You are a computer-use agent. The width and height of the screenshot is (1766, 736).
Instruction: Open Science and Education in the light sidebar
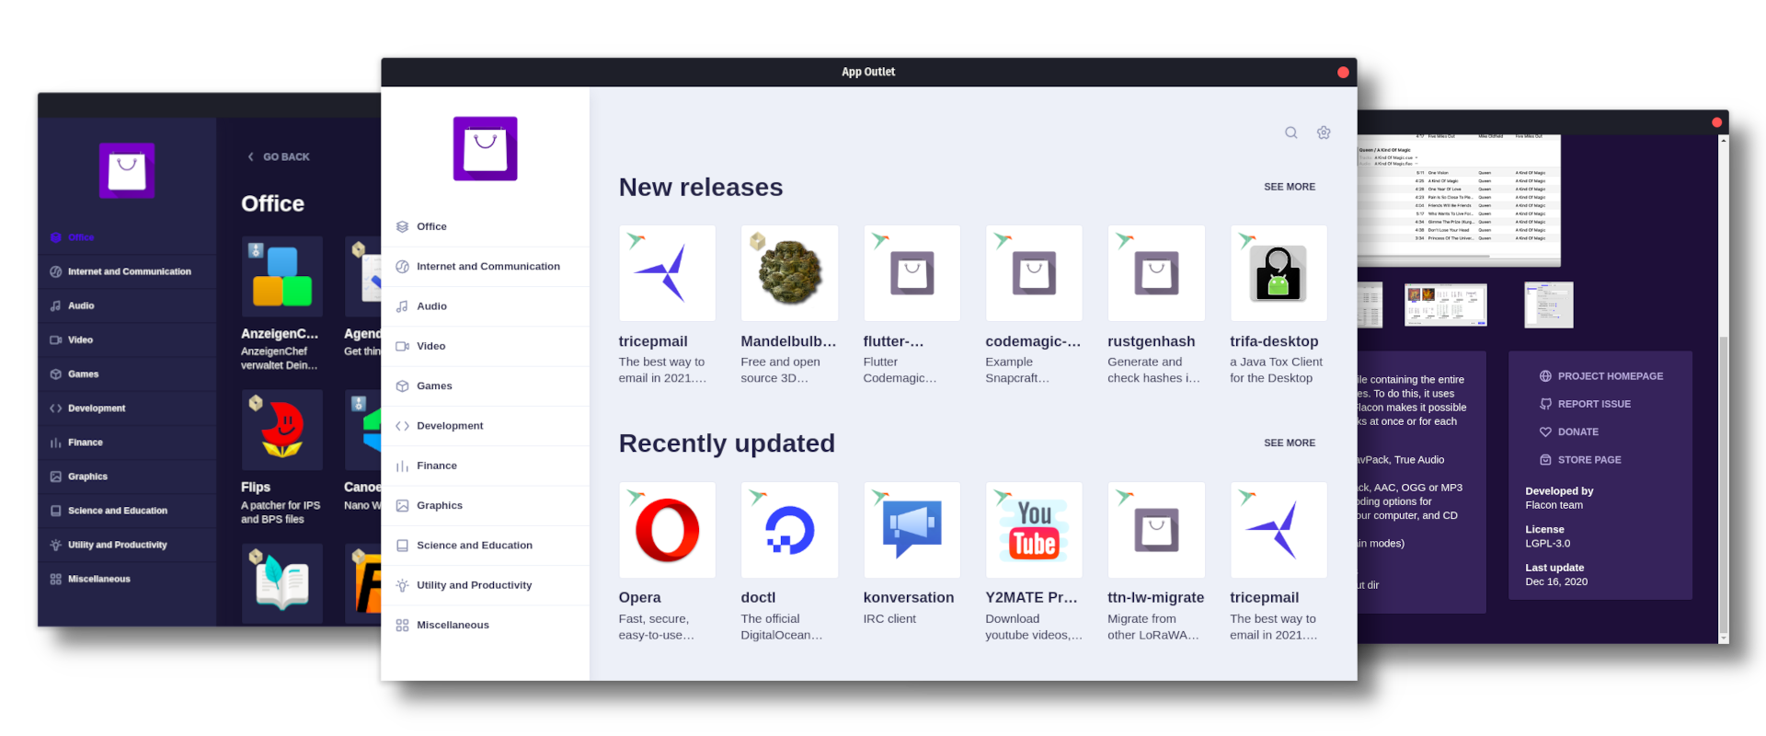click(x=486, y=546)
